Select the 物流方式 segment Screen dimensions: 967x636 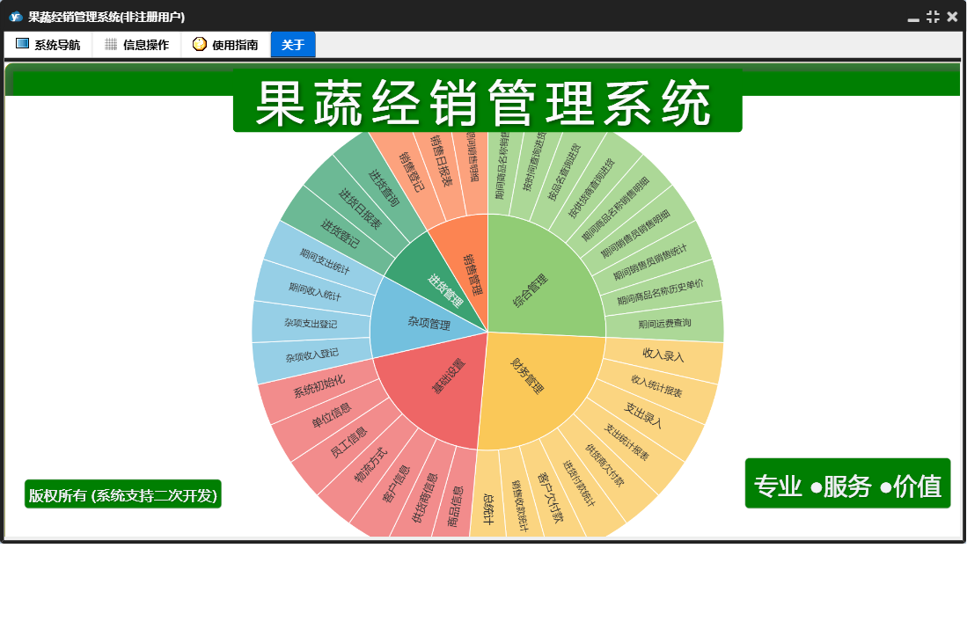click(x=370, y=464)
